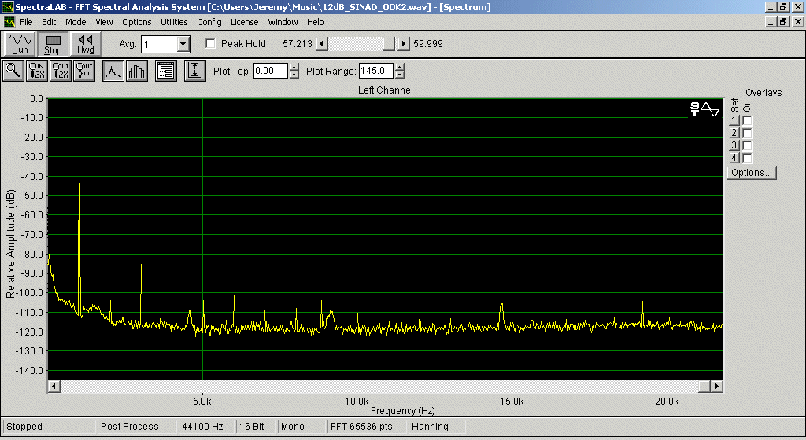Click the file position slider thumb
The height and width of the screenshot is (440, 806).
(x=389, y=44)
